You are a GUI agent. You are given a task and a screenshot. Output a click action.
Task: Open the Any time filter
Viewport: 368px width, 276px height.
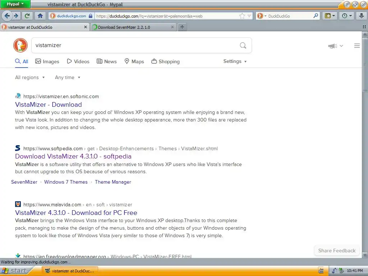click(68, 78)
